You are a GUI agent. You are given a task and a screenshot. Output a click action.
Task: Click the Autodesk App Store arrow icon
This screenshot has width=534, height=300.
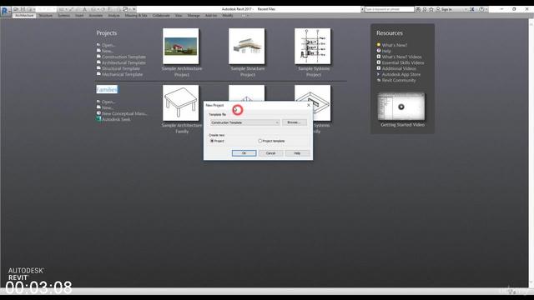(378, 74)
